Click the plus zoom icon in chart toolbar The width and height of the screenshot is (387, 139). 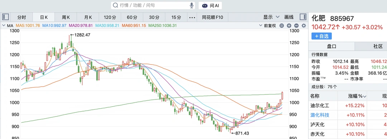coord(289,26)
